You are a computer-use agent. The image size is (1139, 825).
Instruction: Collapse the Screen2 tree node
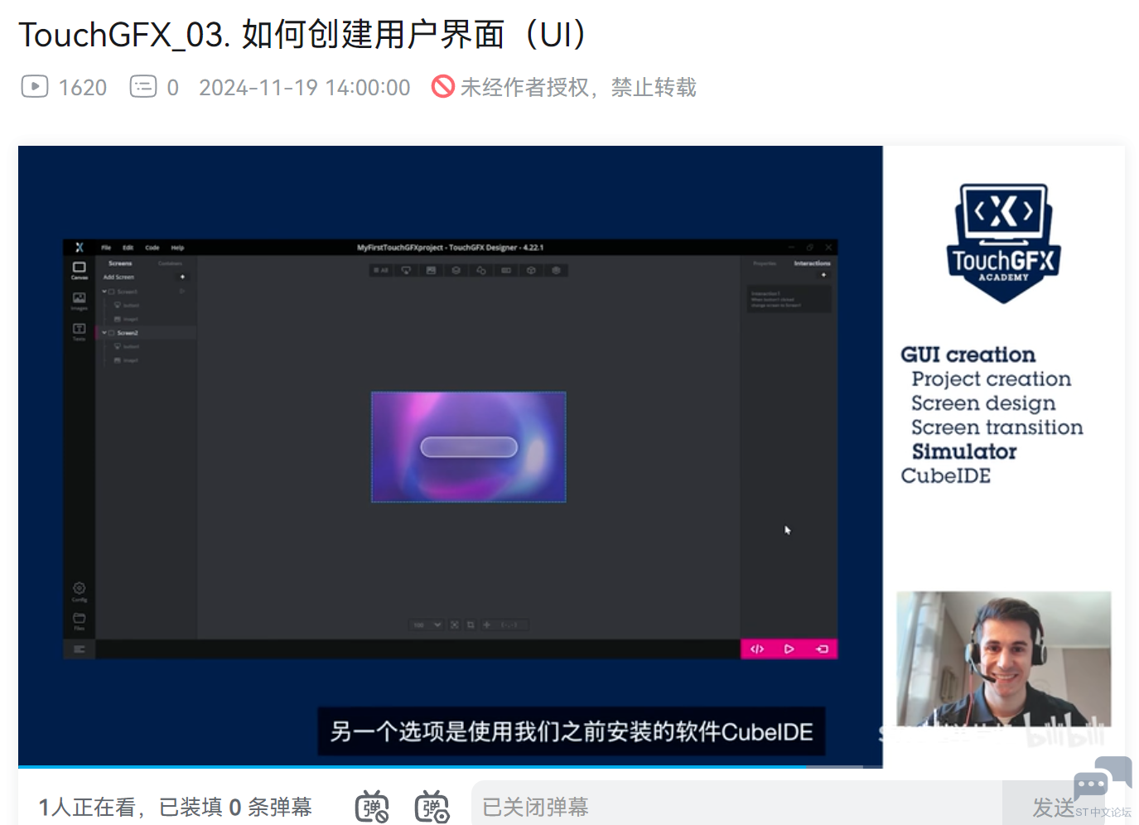point(104,333)
